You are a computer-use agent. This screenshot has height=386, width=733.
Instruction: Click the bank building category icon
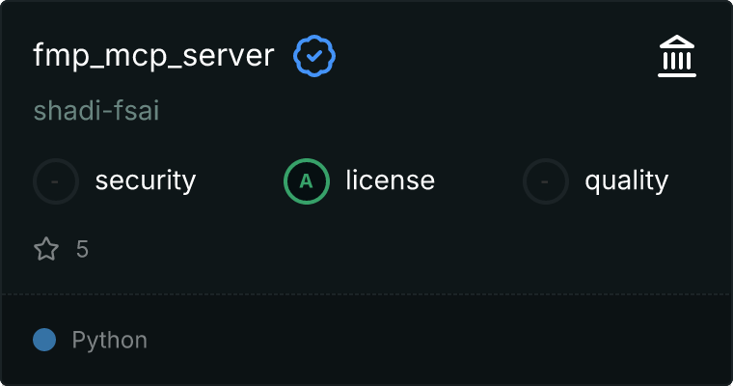[676, 57]
